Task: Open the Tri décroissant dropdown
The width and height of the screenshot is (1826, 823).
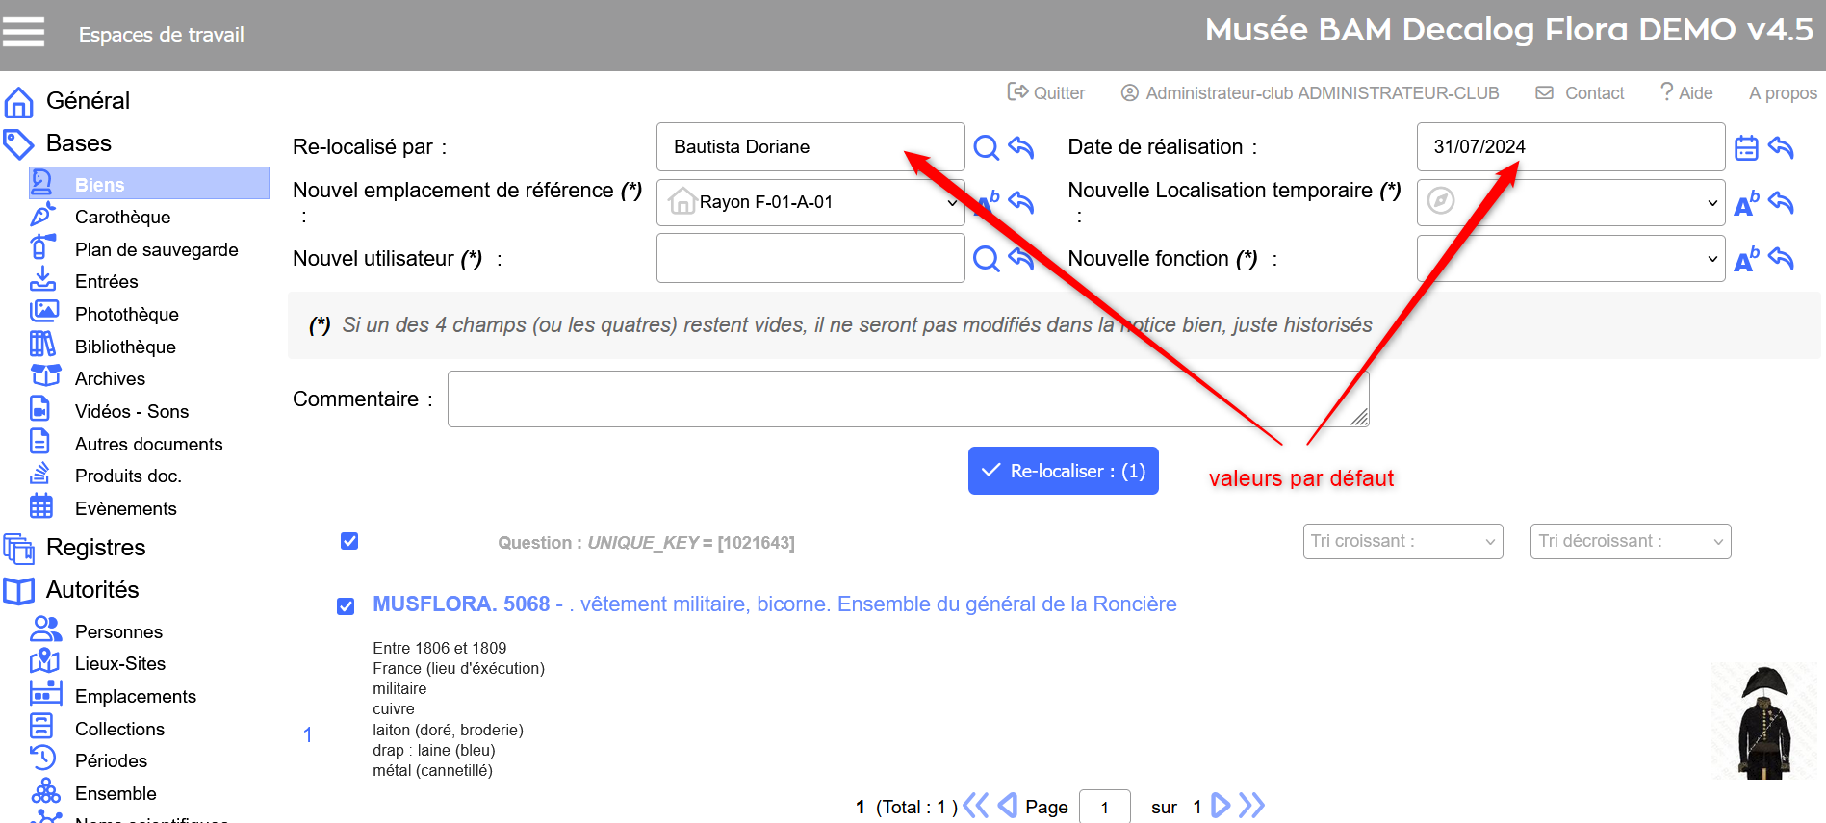Action: 1630,541
